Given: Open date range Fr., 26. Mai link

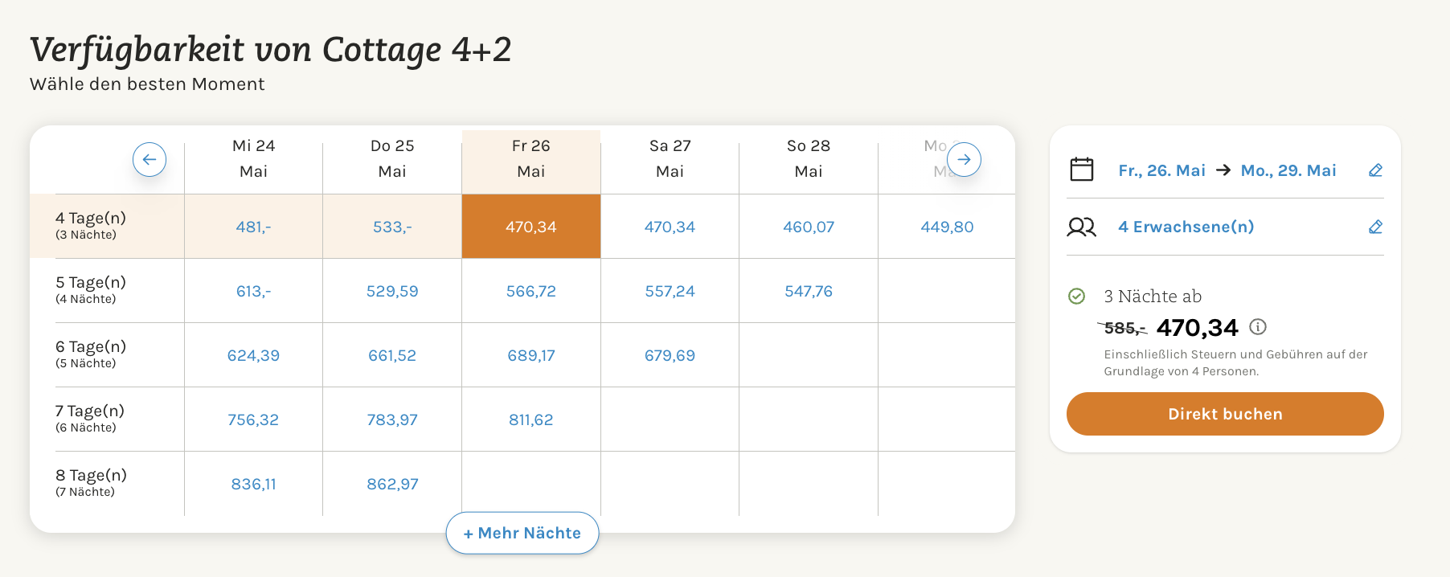Looking at the screenshot, I should pyautogui.click(x=1161, y=170).
